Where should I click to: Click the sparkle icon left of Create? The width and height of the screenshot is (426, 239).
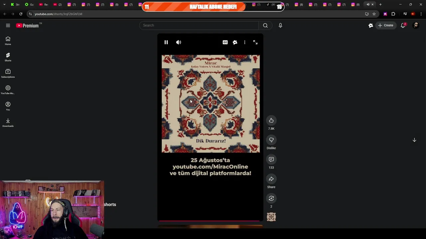tap(370, 25)
